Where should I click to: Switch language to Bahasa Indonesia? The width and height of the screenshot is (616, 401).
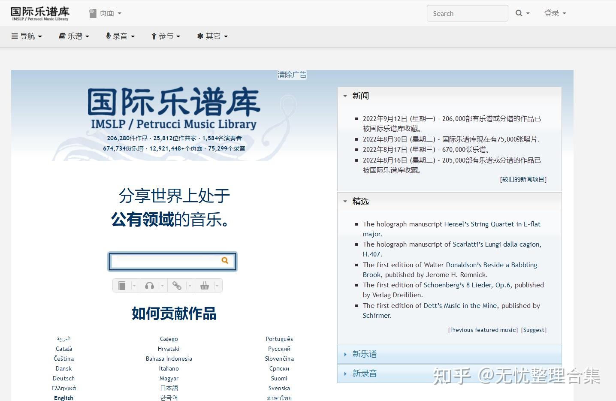(x=169, y=359)
